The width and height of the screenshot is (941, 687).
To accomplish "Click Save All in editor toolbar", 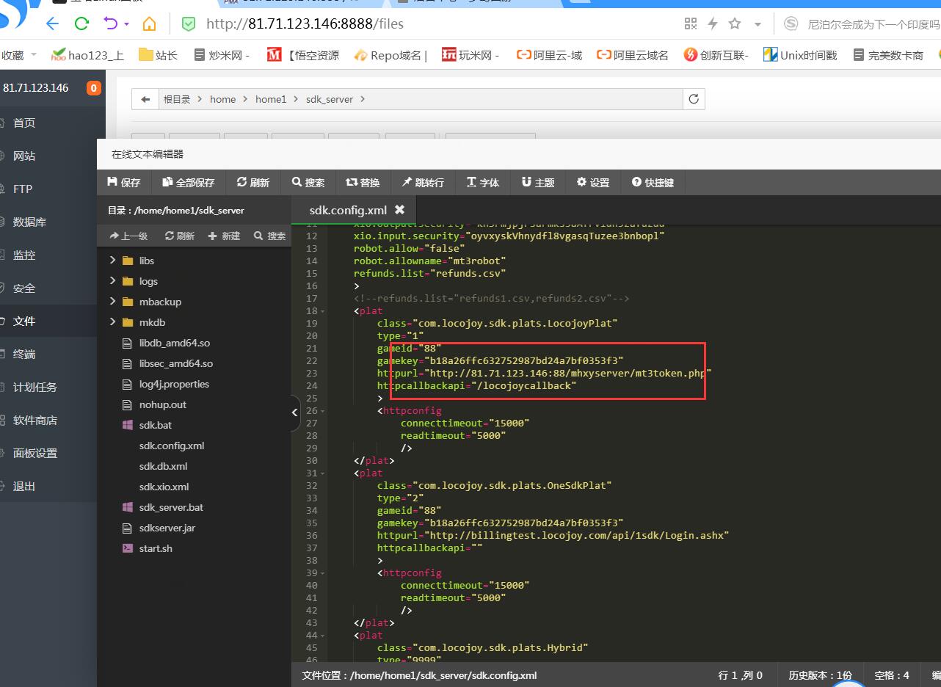I will tap(189, 182).
